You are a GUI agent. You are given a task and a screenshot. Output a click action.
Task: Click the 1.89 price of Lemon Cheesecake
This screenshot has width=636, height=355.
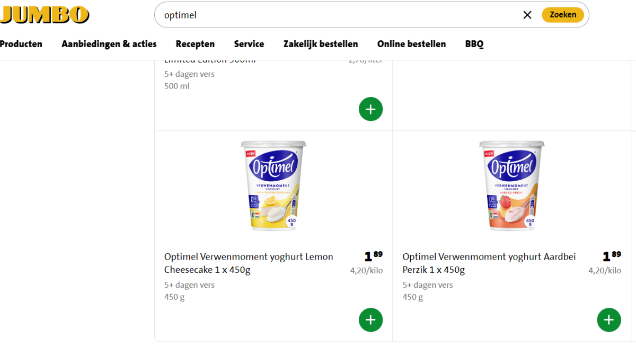tap(373, 256)
